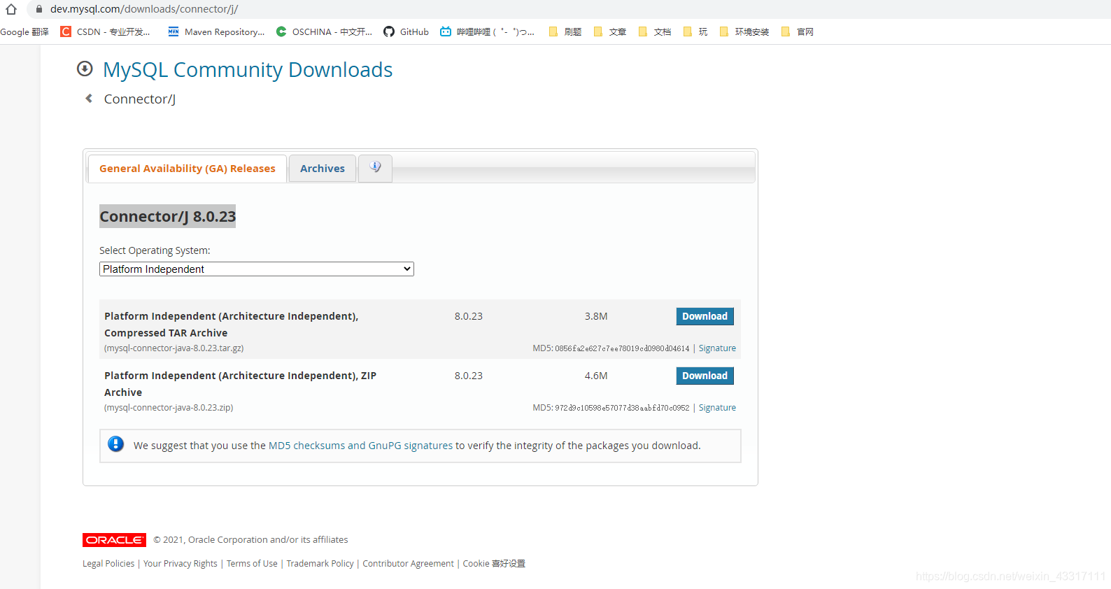Click the 3.8M file size

(596, 316)
